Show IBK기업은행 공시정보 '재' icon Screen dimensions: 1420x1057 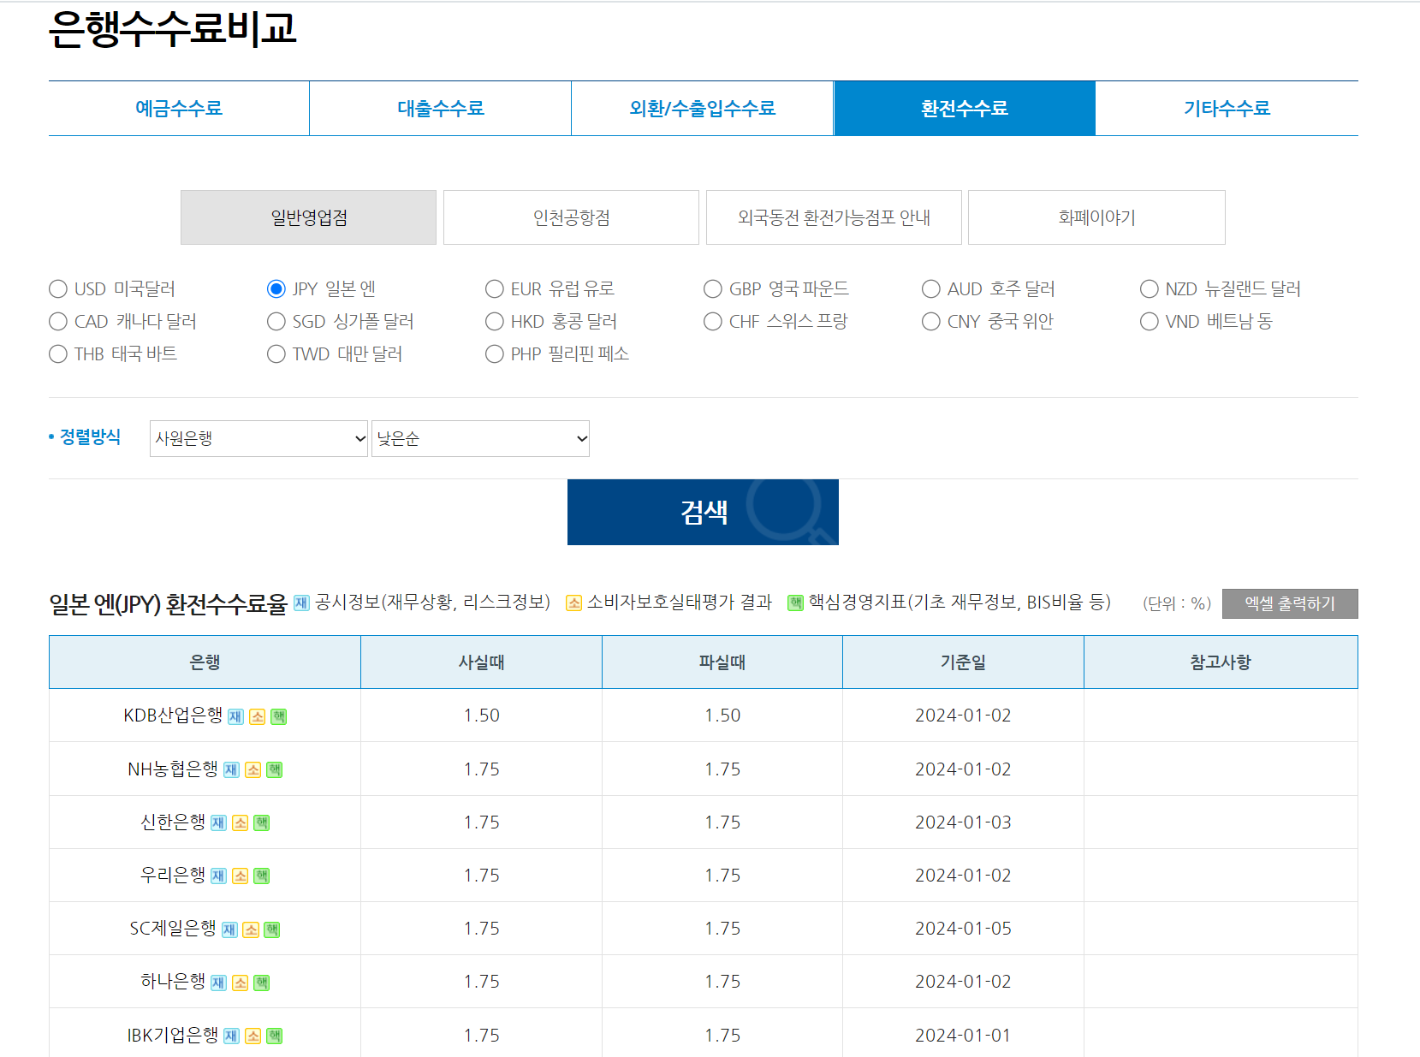point(231,1036)
